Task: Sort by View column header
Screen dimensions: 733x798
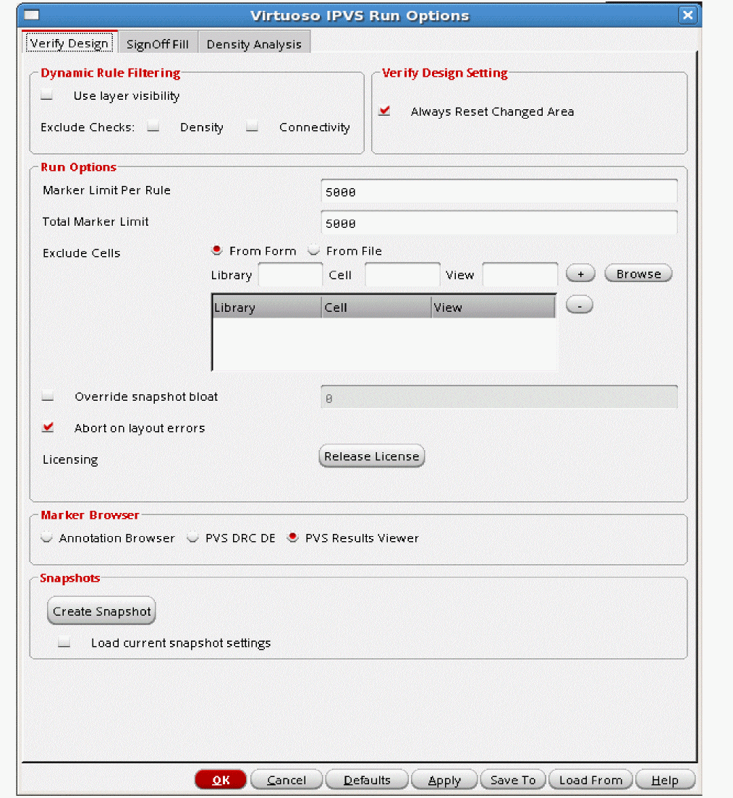Action: point(493,307)
